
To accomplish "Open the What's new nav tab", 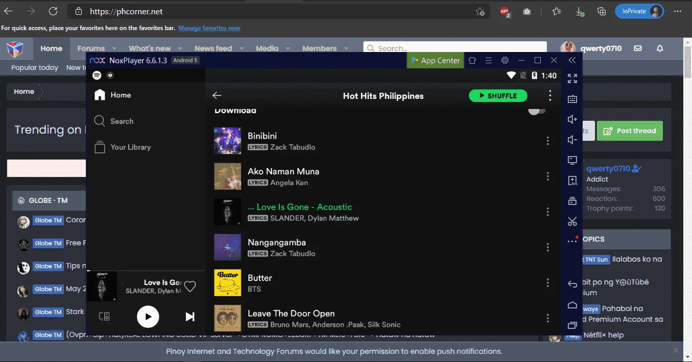I will tap(150, 48).
